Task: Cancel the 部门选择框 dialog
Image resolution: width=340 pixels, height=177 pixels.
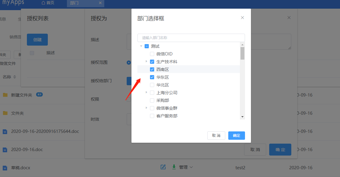Action: [216, 136]
